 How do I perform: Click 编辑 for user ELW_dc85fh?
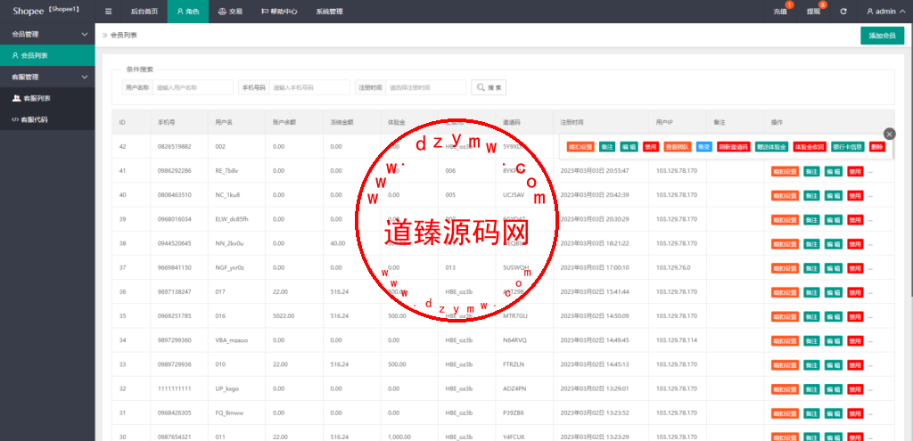(834, 220)
